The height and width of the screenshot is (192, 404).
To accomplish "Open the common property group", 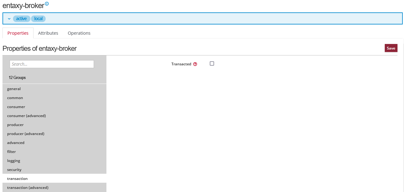I will pyautogui.click(x=15, y=98).
